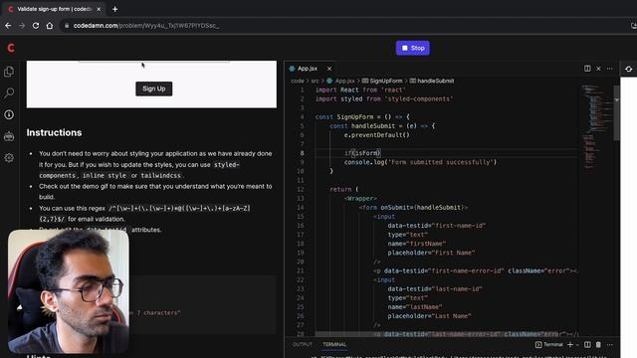Click the editor vertical scrollbar
This screenshot has height=358, width=637.
pyautogui.click(x=616, y=113)
